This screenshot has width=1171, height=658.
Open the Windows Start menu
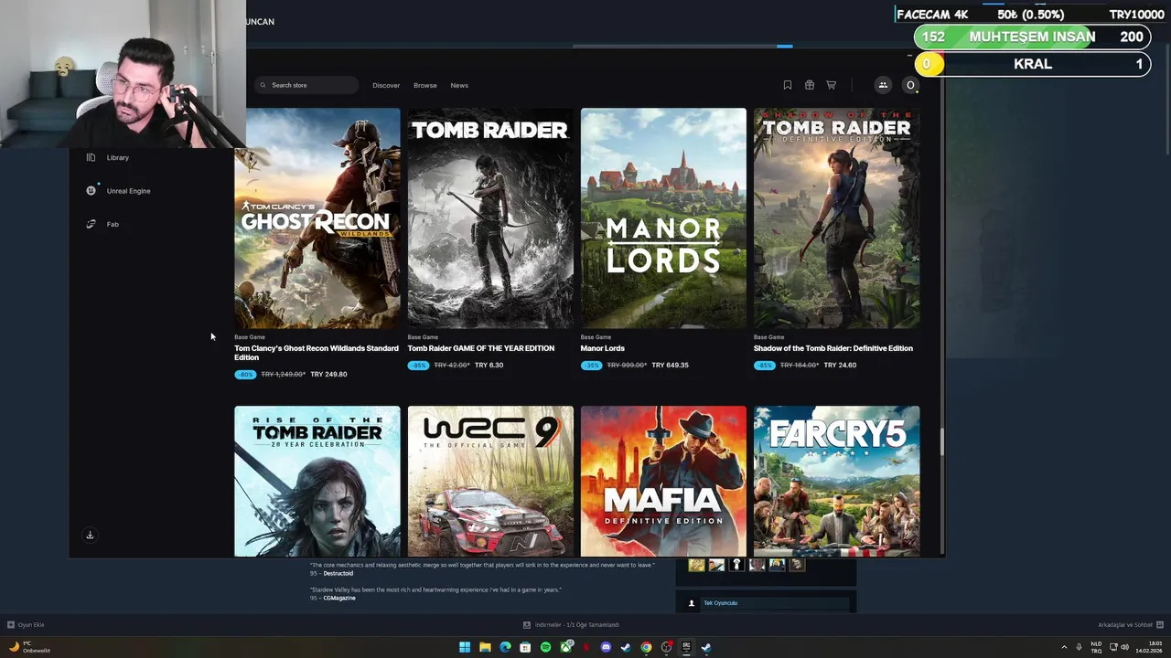pyautogui.click(x=465, y=647)
